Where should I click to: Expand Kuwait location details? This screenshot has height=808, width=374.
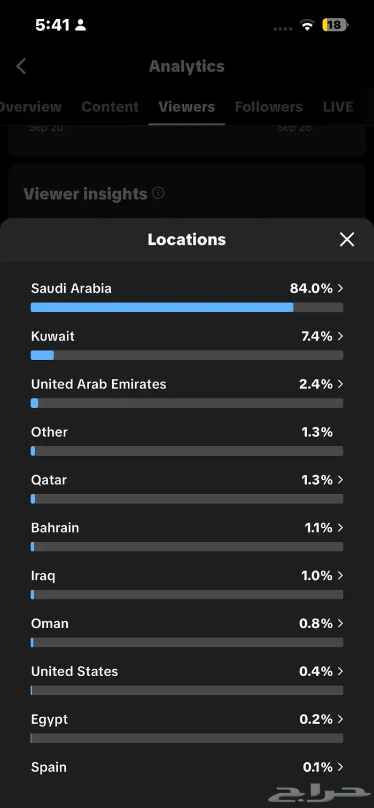click(x=340, y=336)
